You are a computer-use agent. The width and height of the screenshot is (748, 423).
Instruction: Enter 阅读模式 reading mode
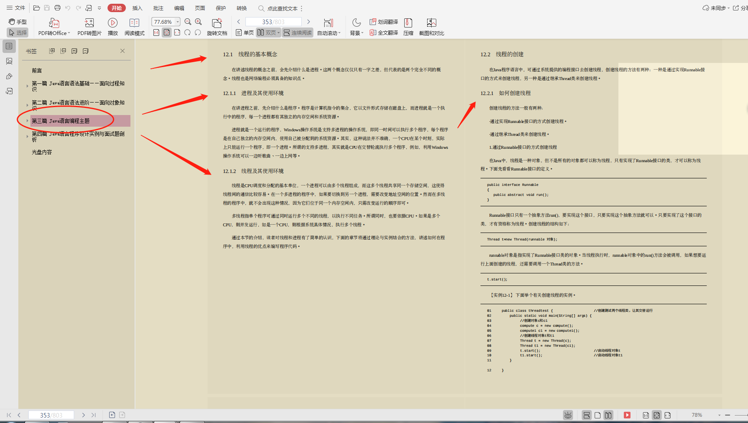(x=134, y=27)
